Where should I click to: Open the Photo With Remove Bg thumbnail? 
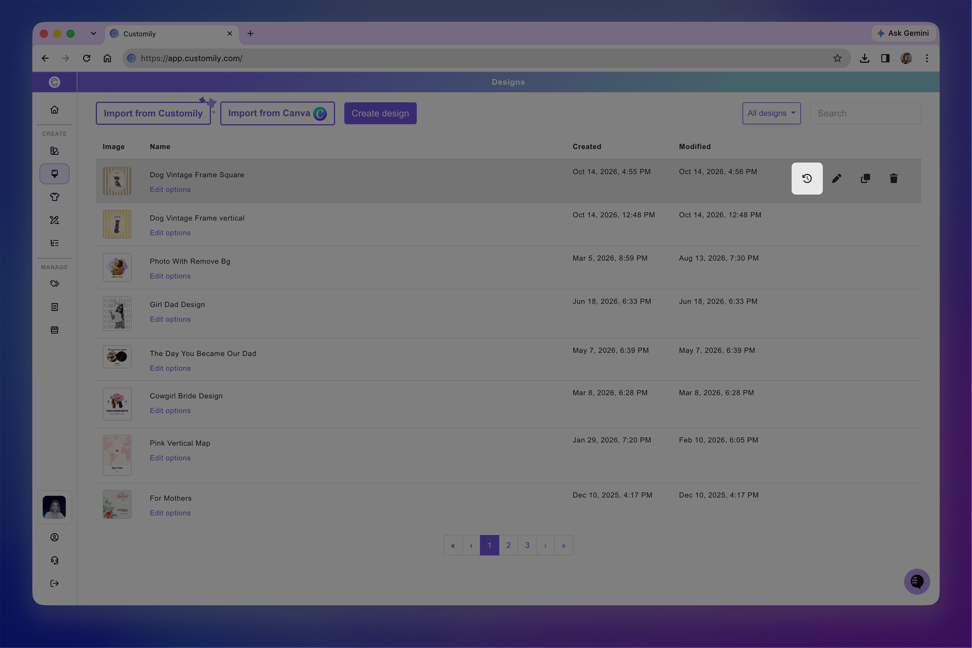point(117,268)
